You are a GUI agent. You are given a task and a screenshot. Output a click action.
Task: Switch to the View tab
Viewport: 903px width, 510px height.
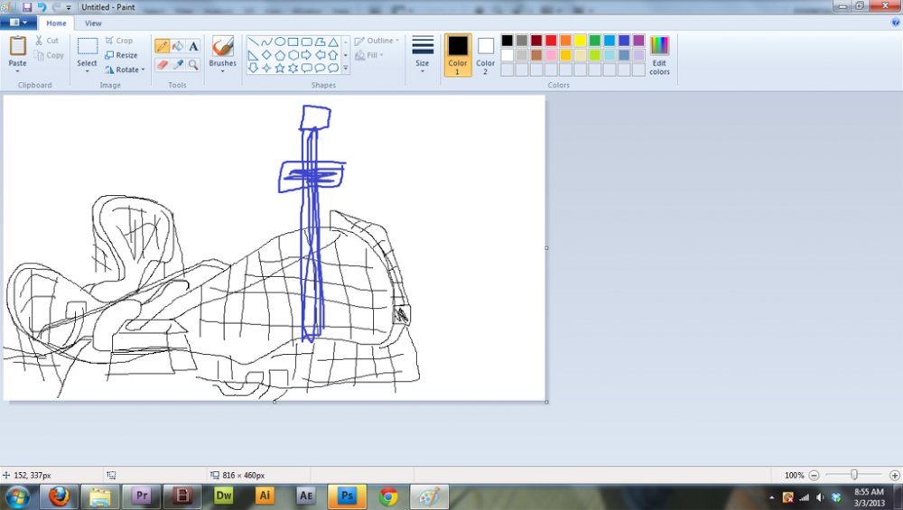(x=93, y=23)
